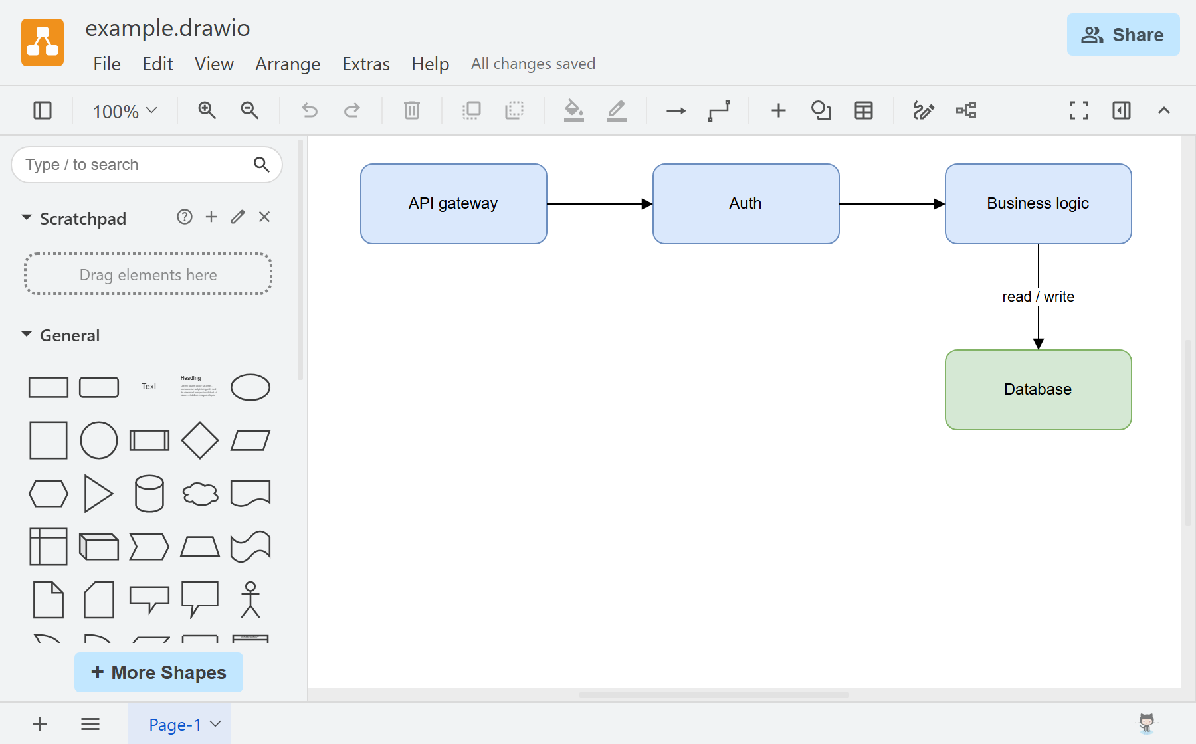Toggle the format panel icon
This screenshot has height=744, width=1196.
pyautogui.click(x=1122, y=110)
